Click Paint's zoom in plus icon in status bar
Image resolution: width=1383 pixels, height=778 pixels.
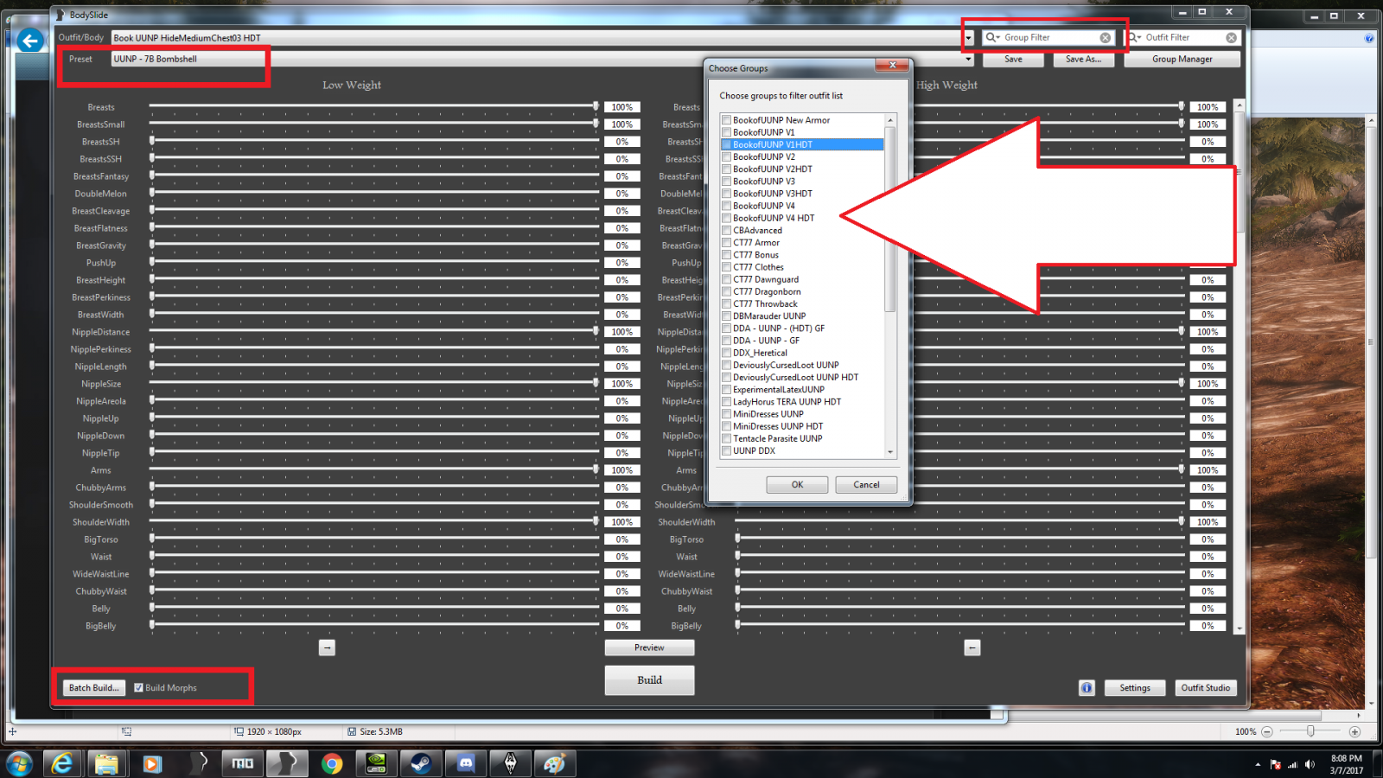click(x=1354, y=731)
